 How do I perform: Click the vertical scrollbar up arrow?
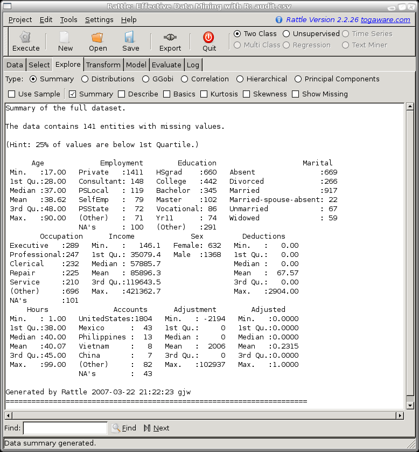[410, 107]
